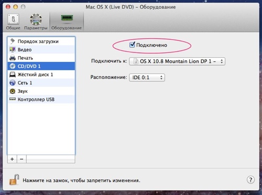Select Порядок загрузки in hardware list

[41, 41]
